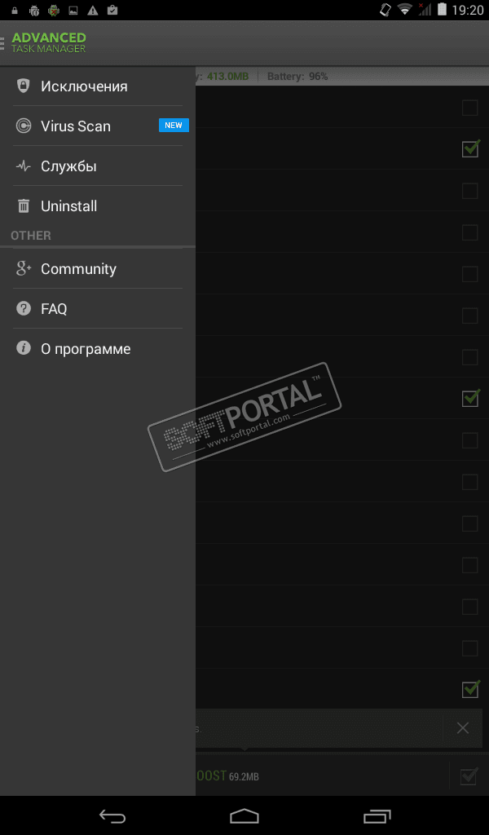Select the Исключения menu item
Image resolution: width=489 pixels, height=835 pixels.
(x=98, y=86)
